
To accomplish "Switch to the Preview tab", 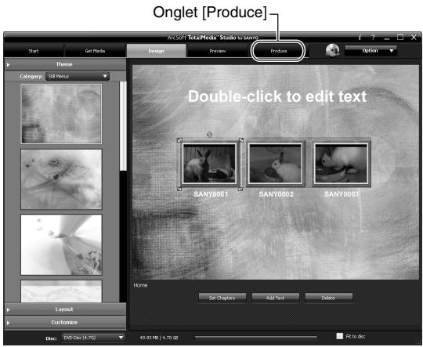I will (x=218, y=51).
